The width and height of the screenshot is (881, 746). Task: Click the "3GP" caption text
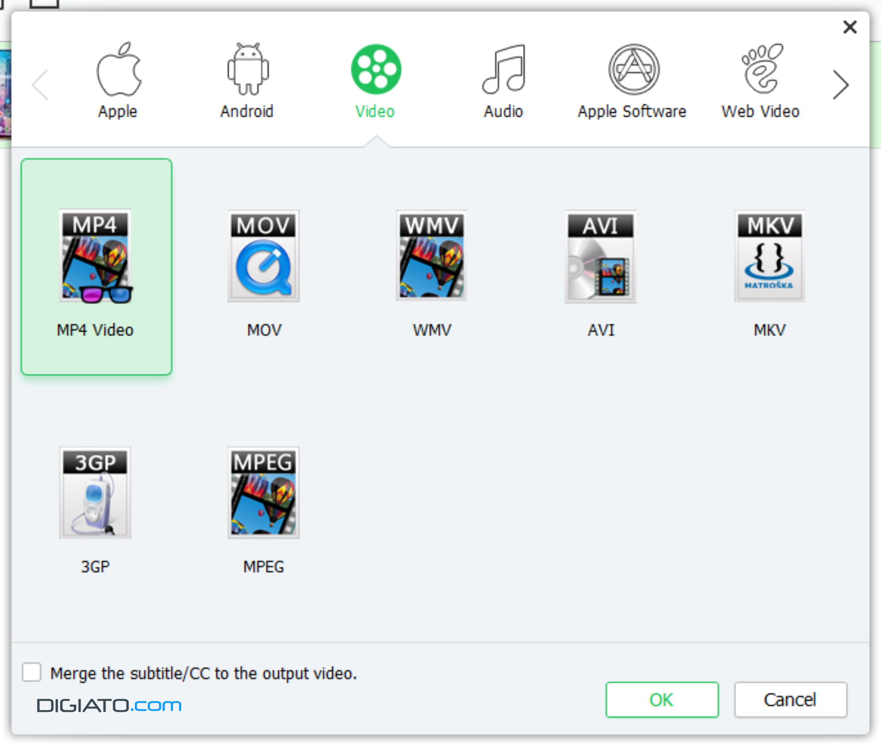coord(95,566)
